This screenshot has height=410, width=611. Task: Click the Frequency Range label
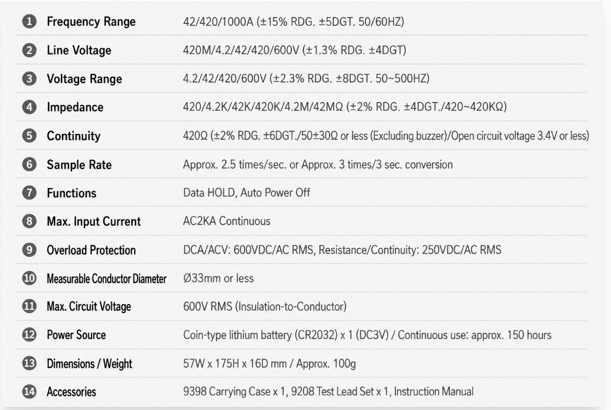tap(91, 22)
